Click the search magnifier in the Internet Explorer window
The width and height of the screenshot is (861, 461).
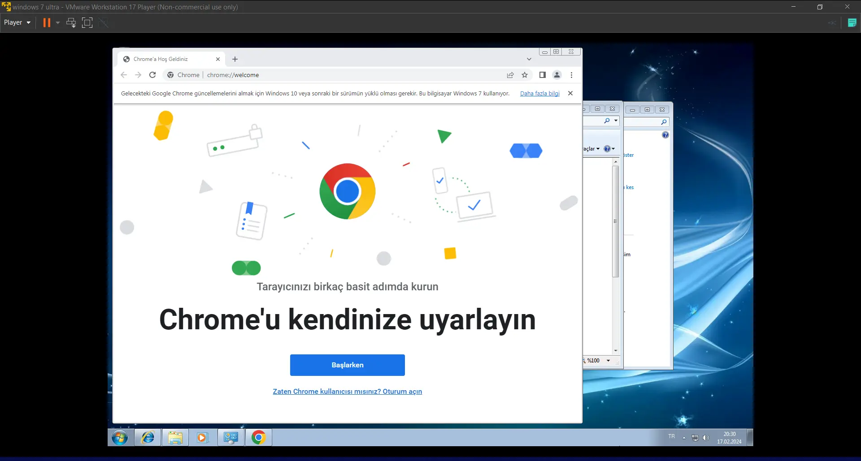click(x=607, y=121)
